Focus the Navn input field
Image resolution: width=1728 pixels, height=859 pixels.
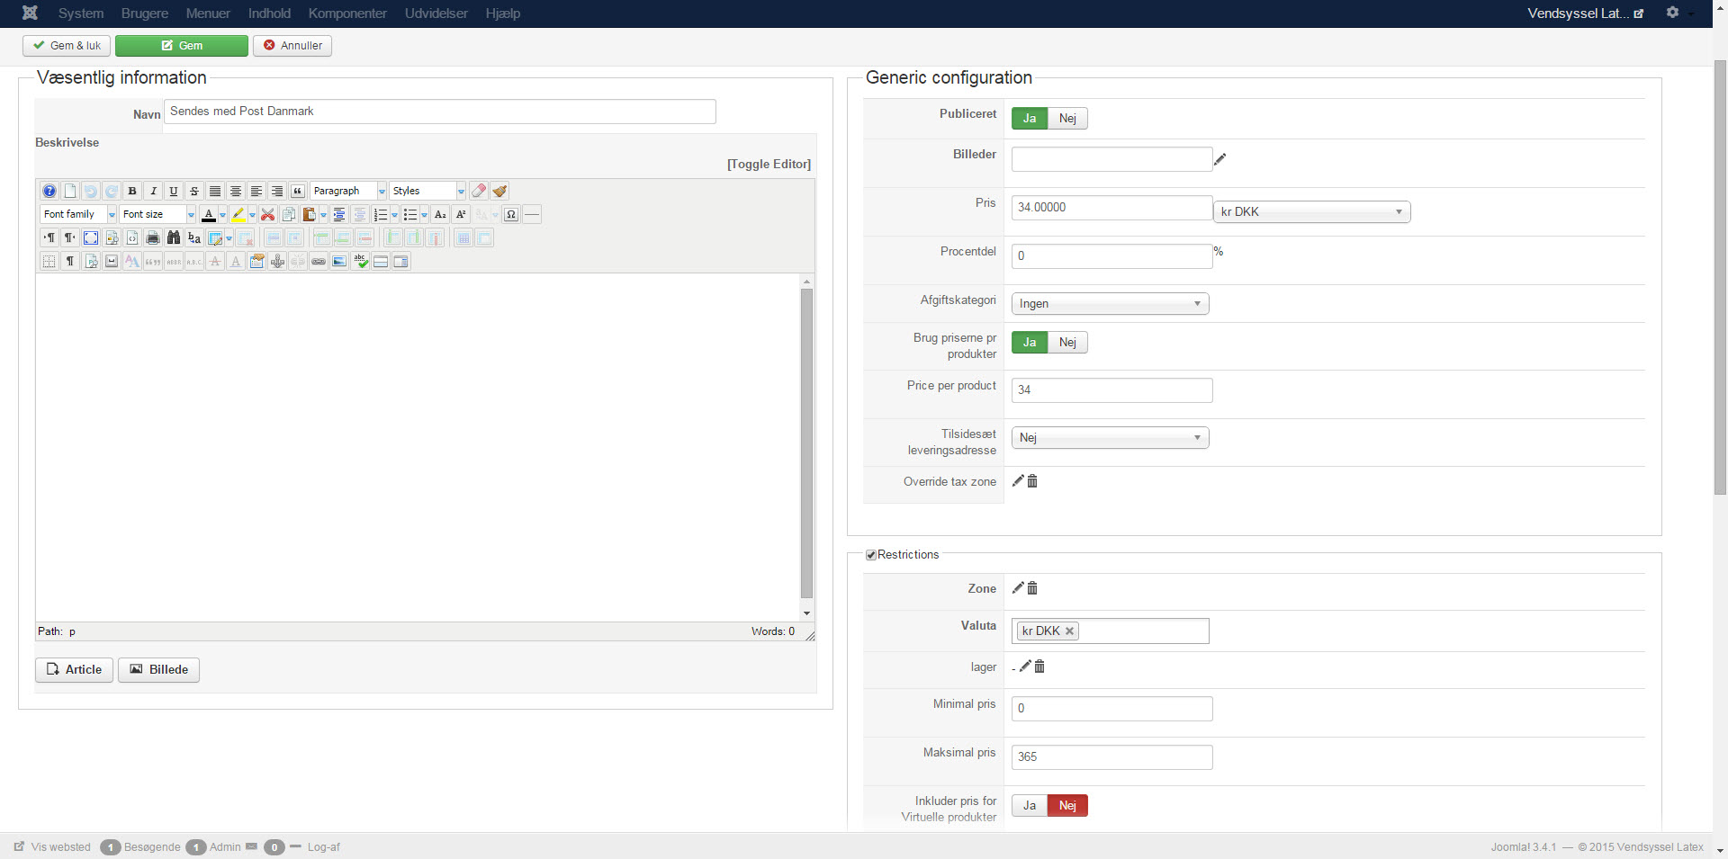click(x=439, y=112)
